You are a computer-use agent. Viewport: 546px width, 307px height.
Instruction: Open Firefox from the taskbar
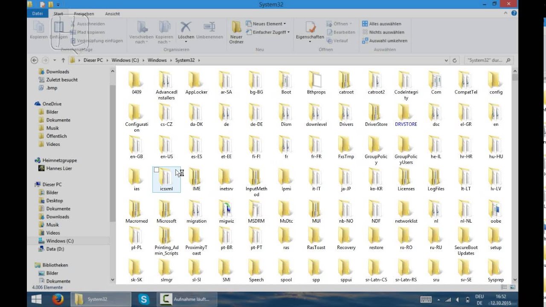58,299
